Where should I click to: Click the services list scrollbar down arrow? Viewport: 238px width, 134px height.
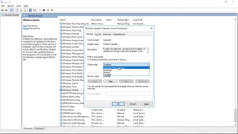coord(235,125)
